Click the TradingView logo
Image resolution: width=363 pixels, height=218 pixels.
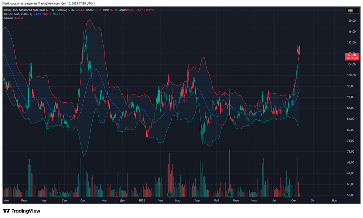22,211
